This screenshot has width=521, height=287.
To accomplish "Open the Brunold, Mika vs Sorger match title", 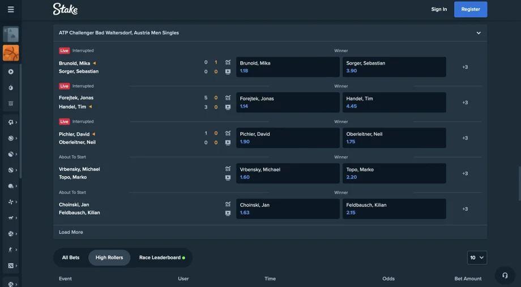I will pos(79,67).
